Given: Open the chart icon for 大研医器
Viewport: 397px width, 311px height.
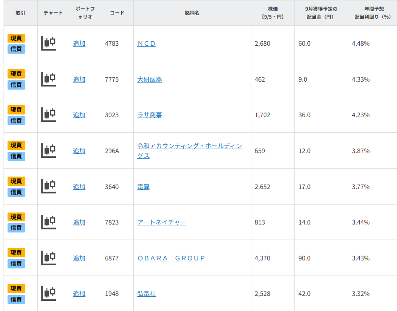Looking at the screenshot, I should pyautogui.click(x=48, y=79).
